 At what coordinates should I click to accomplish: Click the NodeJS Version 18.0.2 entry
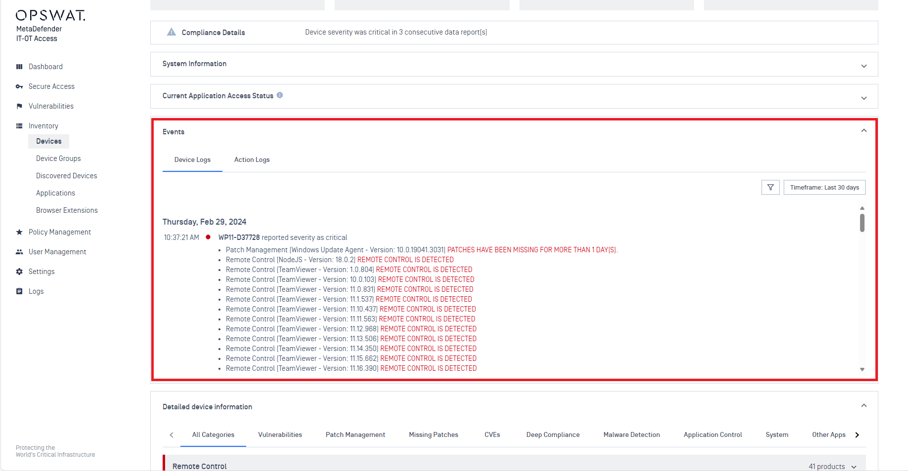tap(340, 260)
